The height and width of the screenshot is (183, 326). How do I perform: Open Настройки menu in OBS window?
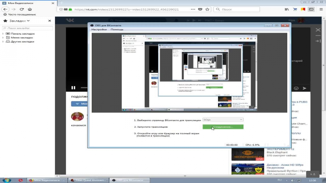(99, 29)
